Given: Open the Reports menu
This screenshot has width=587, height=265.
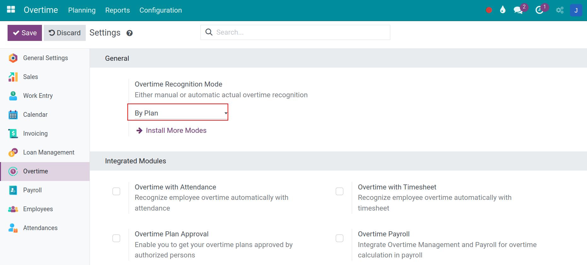Looking at the screenshot, I should (117, 10).
